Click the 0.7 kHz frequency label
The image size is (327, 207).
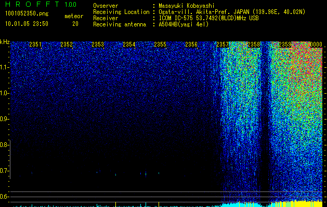coord(4,171)
